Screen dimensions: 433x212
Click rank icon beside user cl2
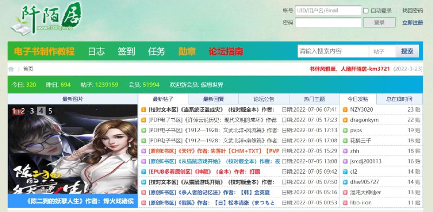345,172
